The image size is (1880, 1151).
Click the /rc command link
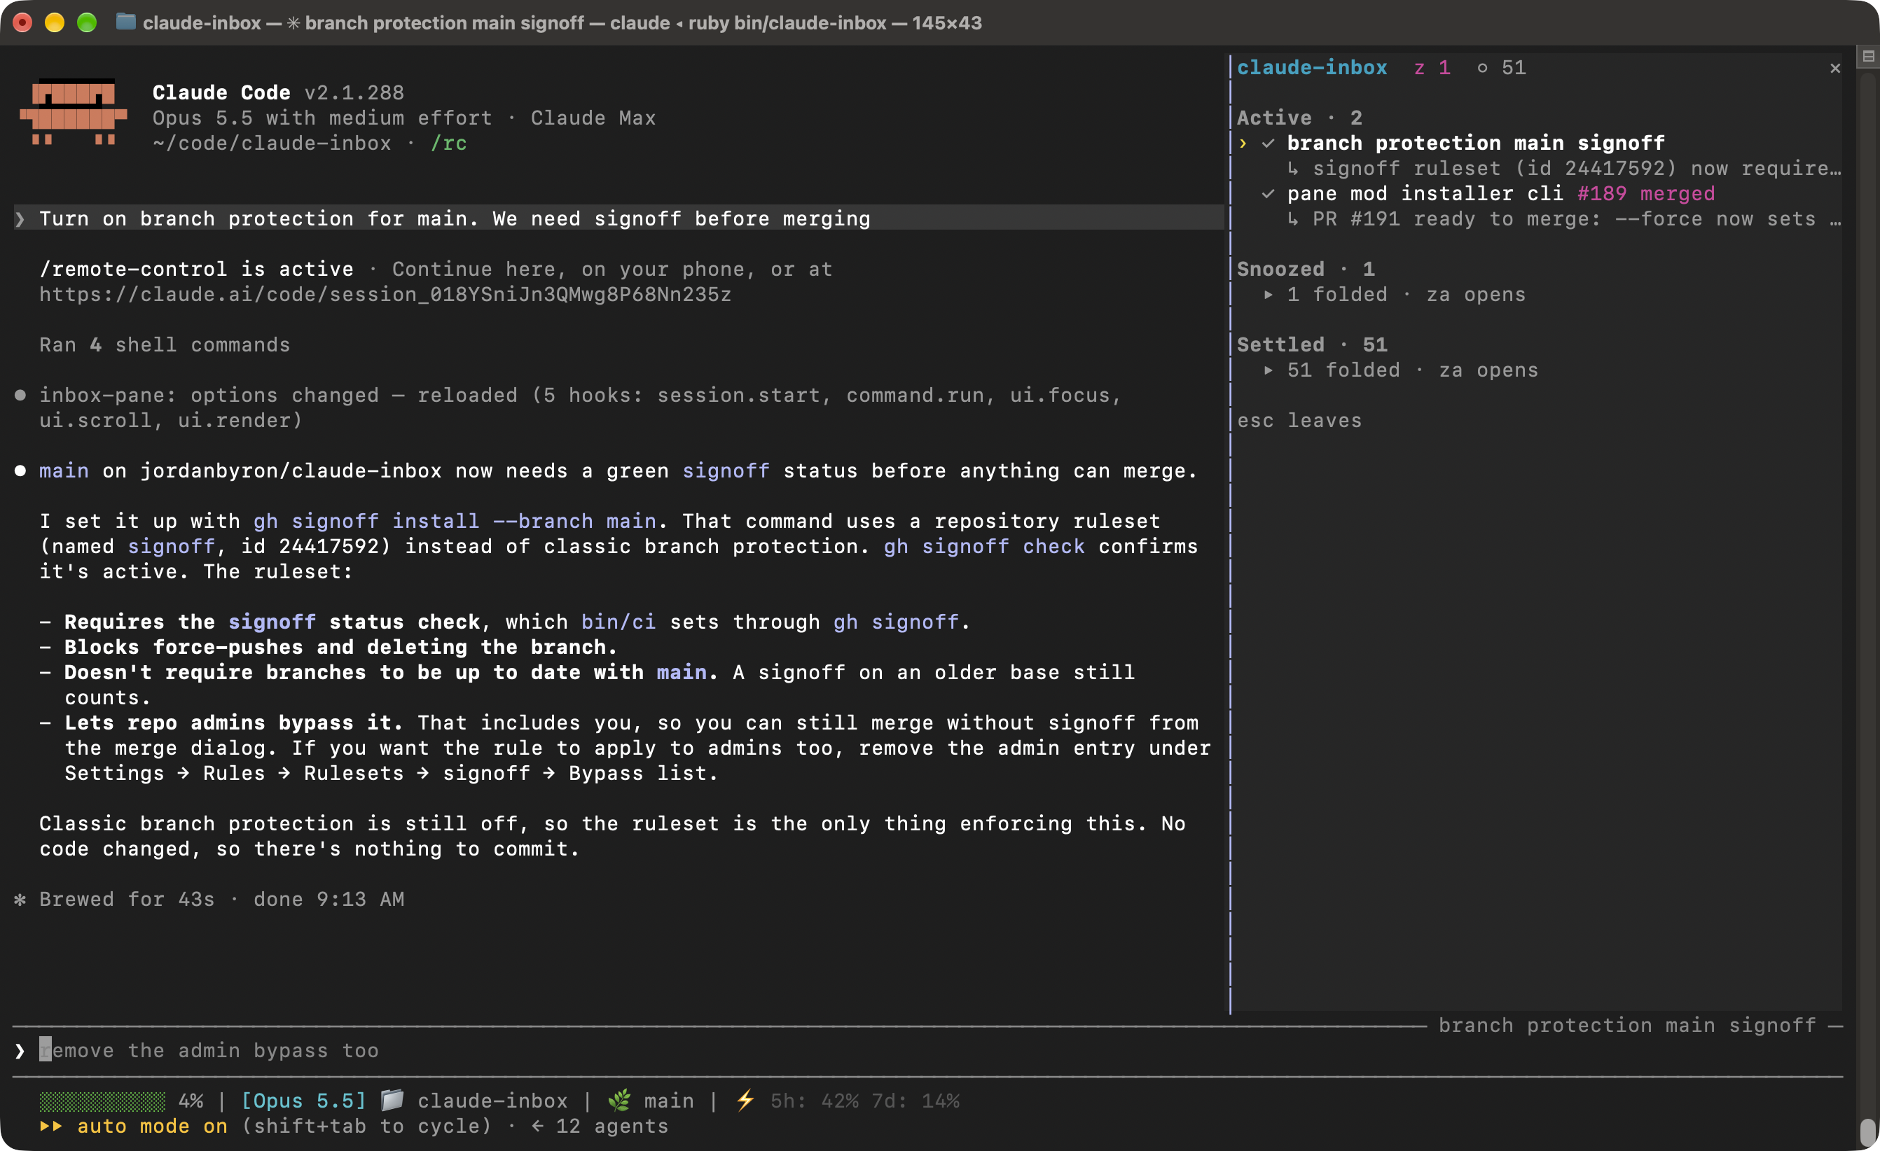pyautogui.click(x=448, y=143)
